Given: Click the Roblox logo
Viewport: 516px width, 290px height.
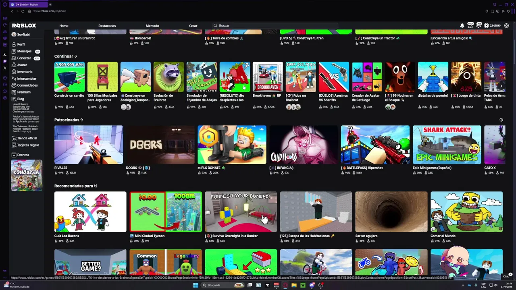Looking at the screenshot, I should tap(24, 25).
